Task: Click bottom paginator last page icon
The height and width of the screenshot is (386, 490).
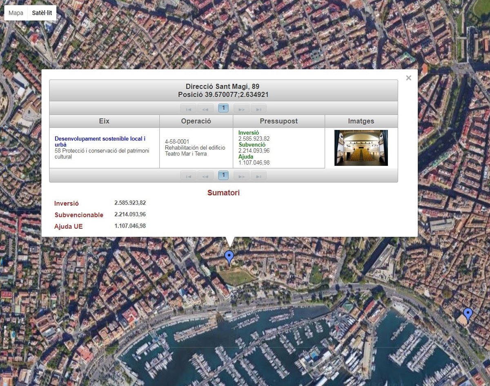Action: 258,176
